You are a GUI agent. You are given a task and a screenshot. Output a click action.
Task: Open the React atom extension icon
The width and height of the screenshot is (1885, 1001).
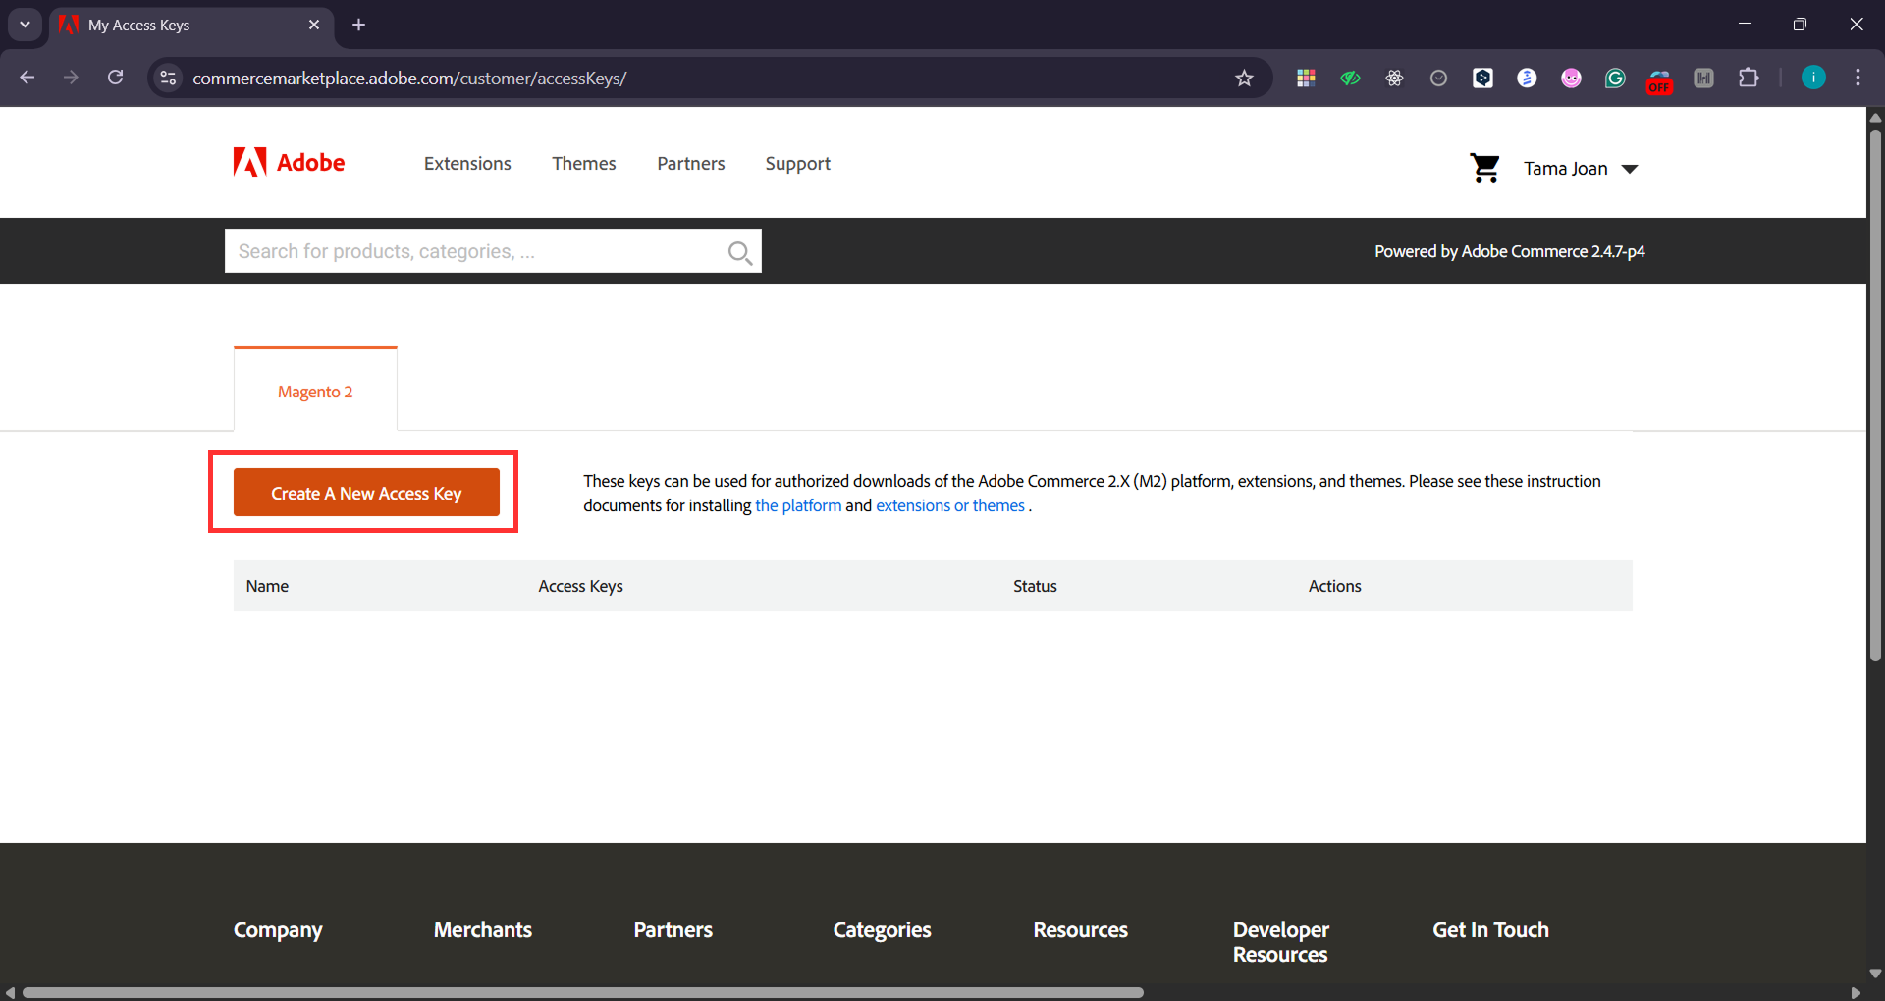tap(1394, 79)
